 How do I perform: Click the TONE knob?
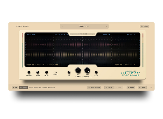[38, 72]
